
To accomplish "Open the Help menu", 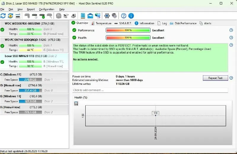I will coord(62,9).
